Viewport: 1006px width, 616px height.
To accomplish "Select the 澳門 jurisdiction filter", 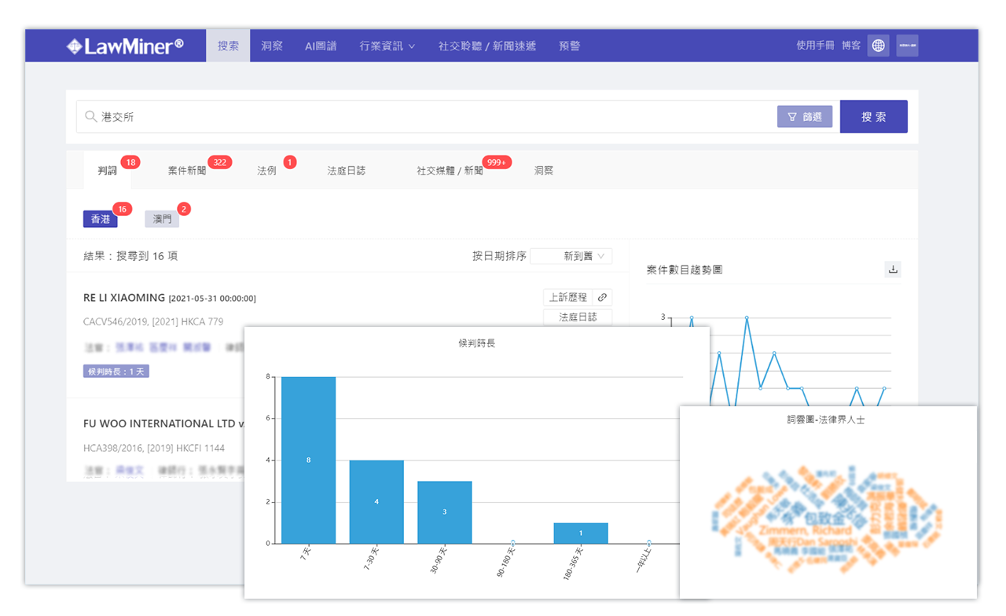I will coord(162,219).
